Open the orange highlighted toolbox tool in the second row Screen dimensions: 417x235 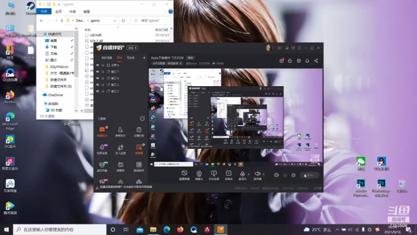[x=139, y=149]
